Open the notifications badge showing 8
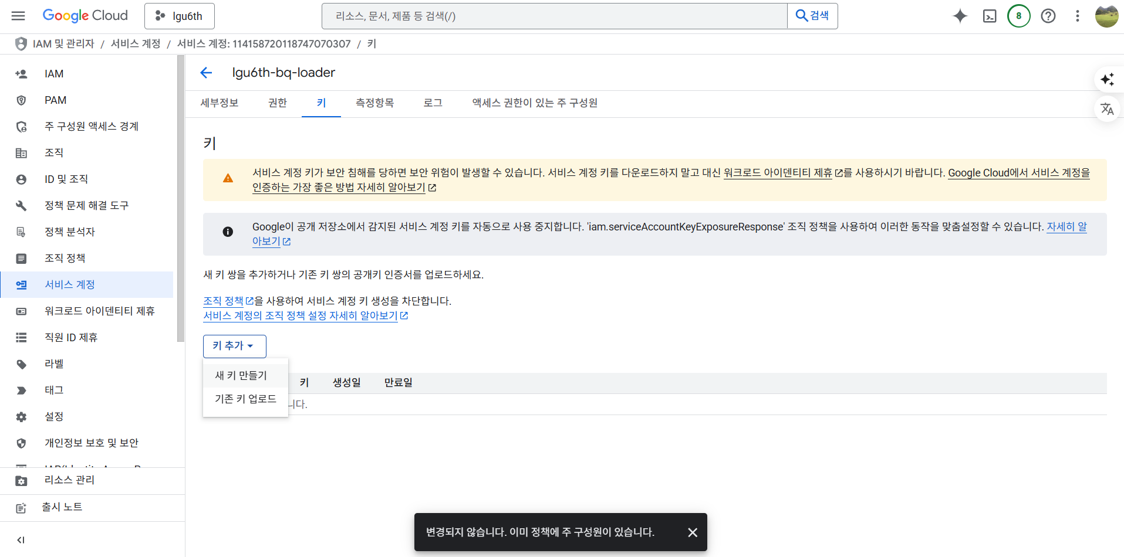This screenshot has width=1124, height=557. click(1019, 16)
